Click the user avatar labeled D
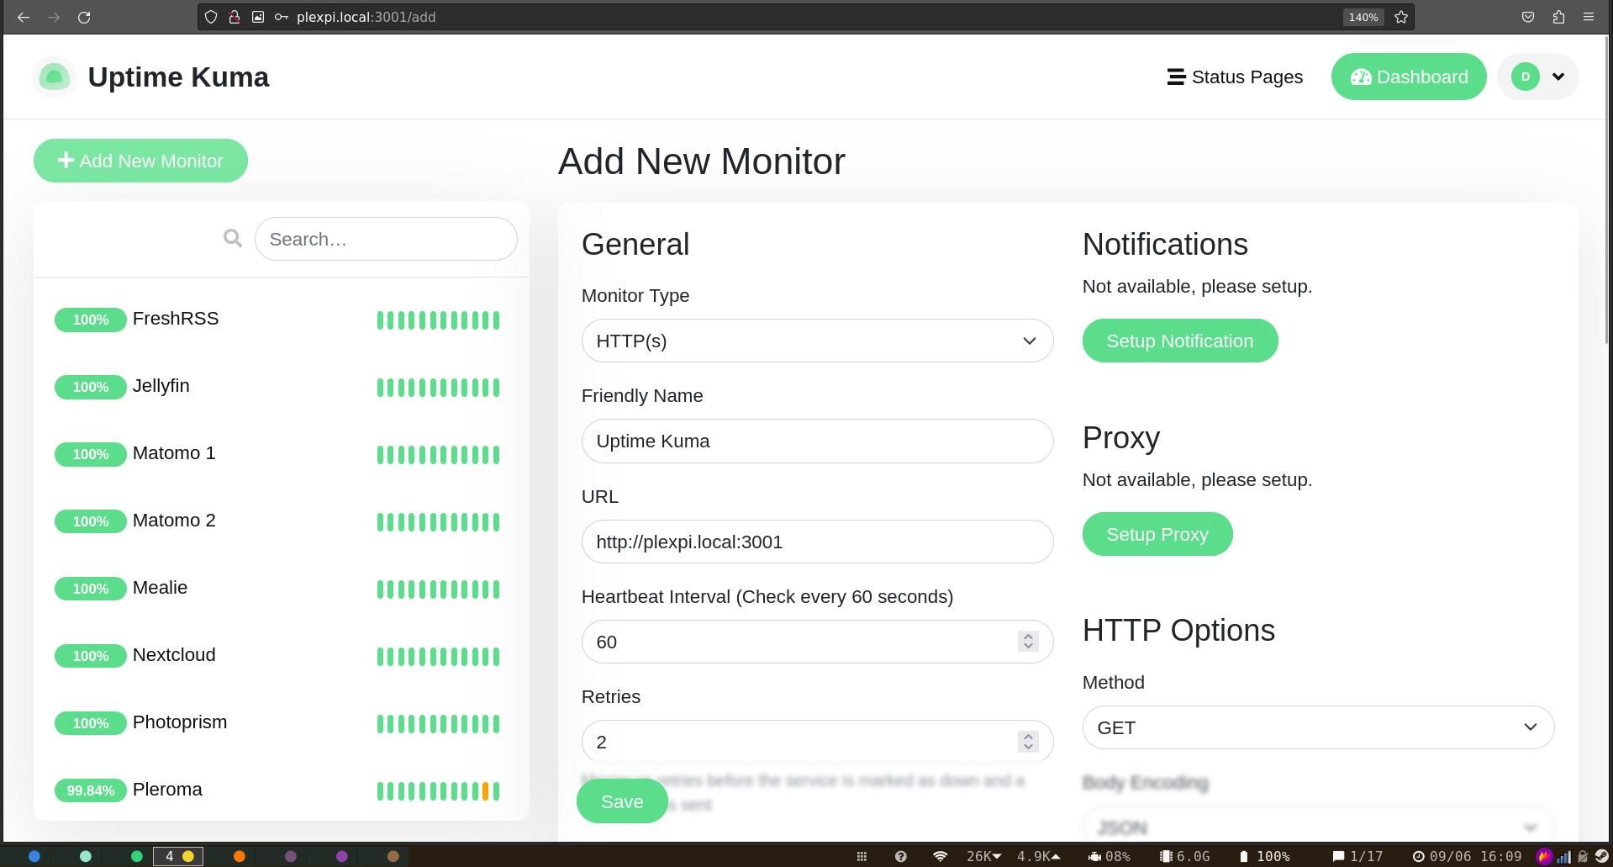Screen dimensions: 1613x867 coord(1526,77)
